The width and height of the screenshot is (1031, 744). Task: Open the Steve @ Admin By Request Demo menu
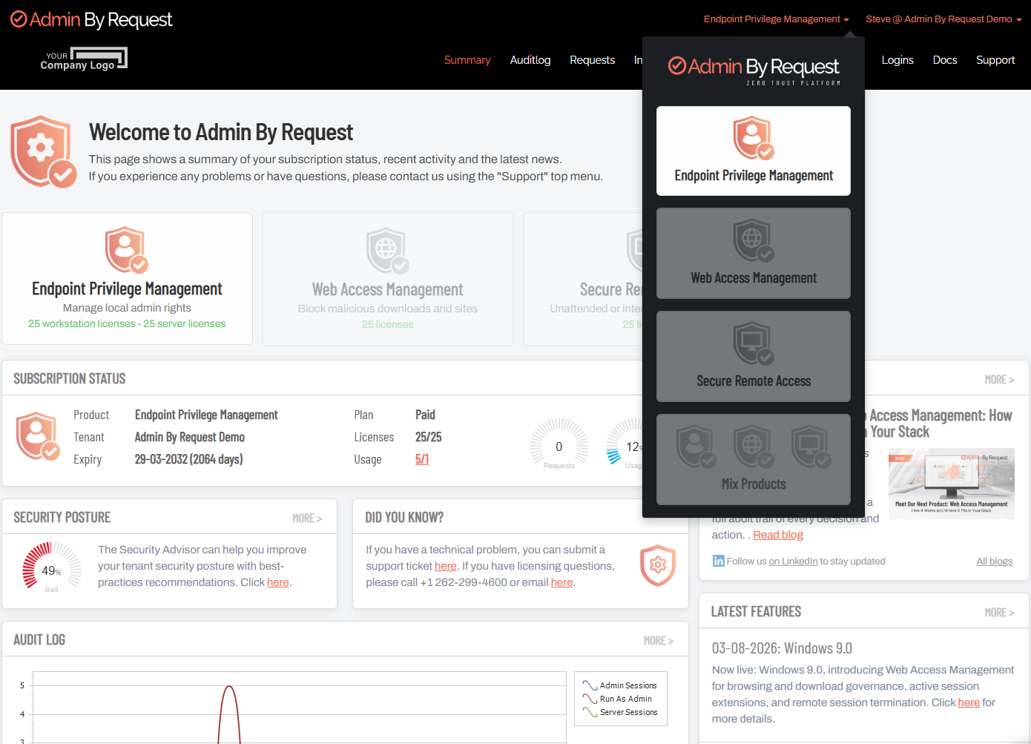(943, 19)
